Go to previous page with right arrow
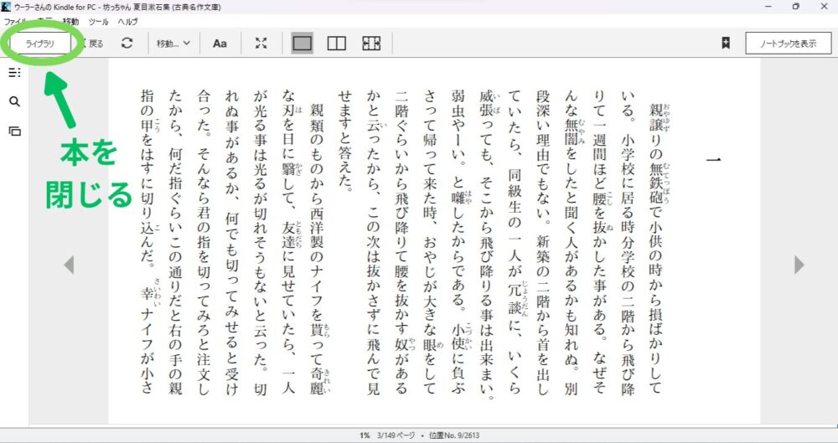 click(x=799, y=265)
